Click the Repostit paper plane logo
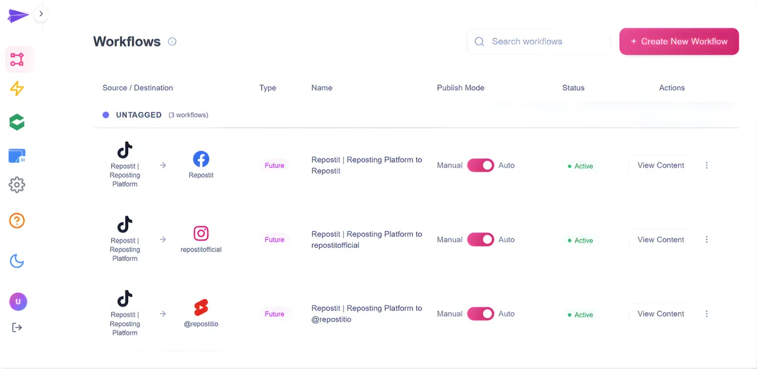 (x=18, y=16)
